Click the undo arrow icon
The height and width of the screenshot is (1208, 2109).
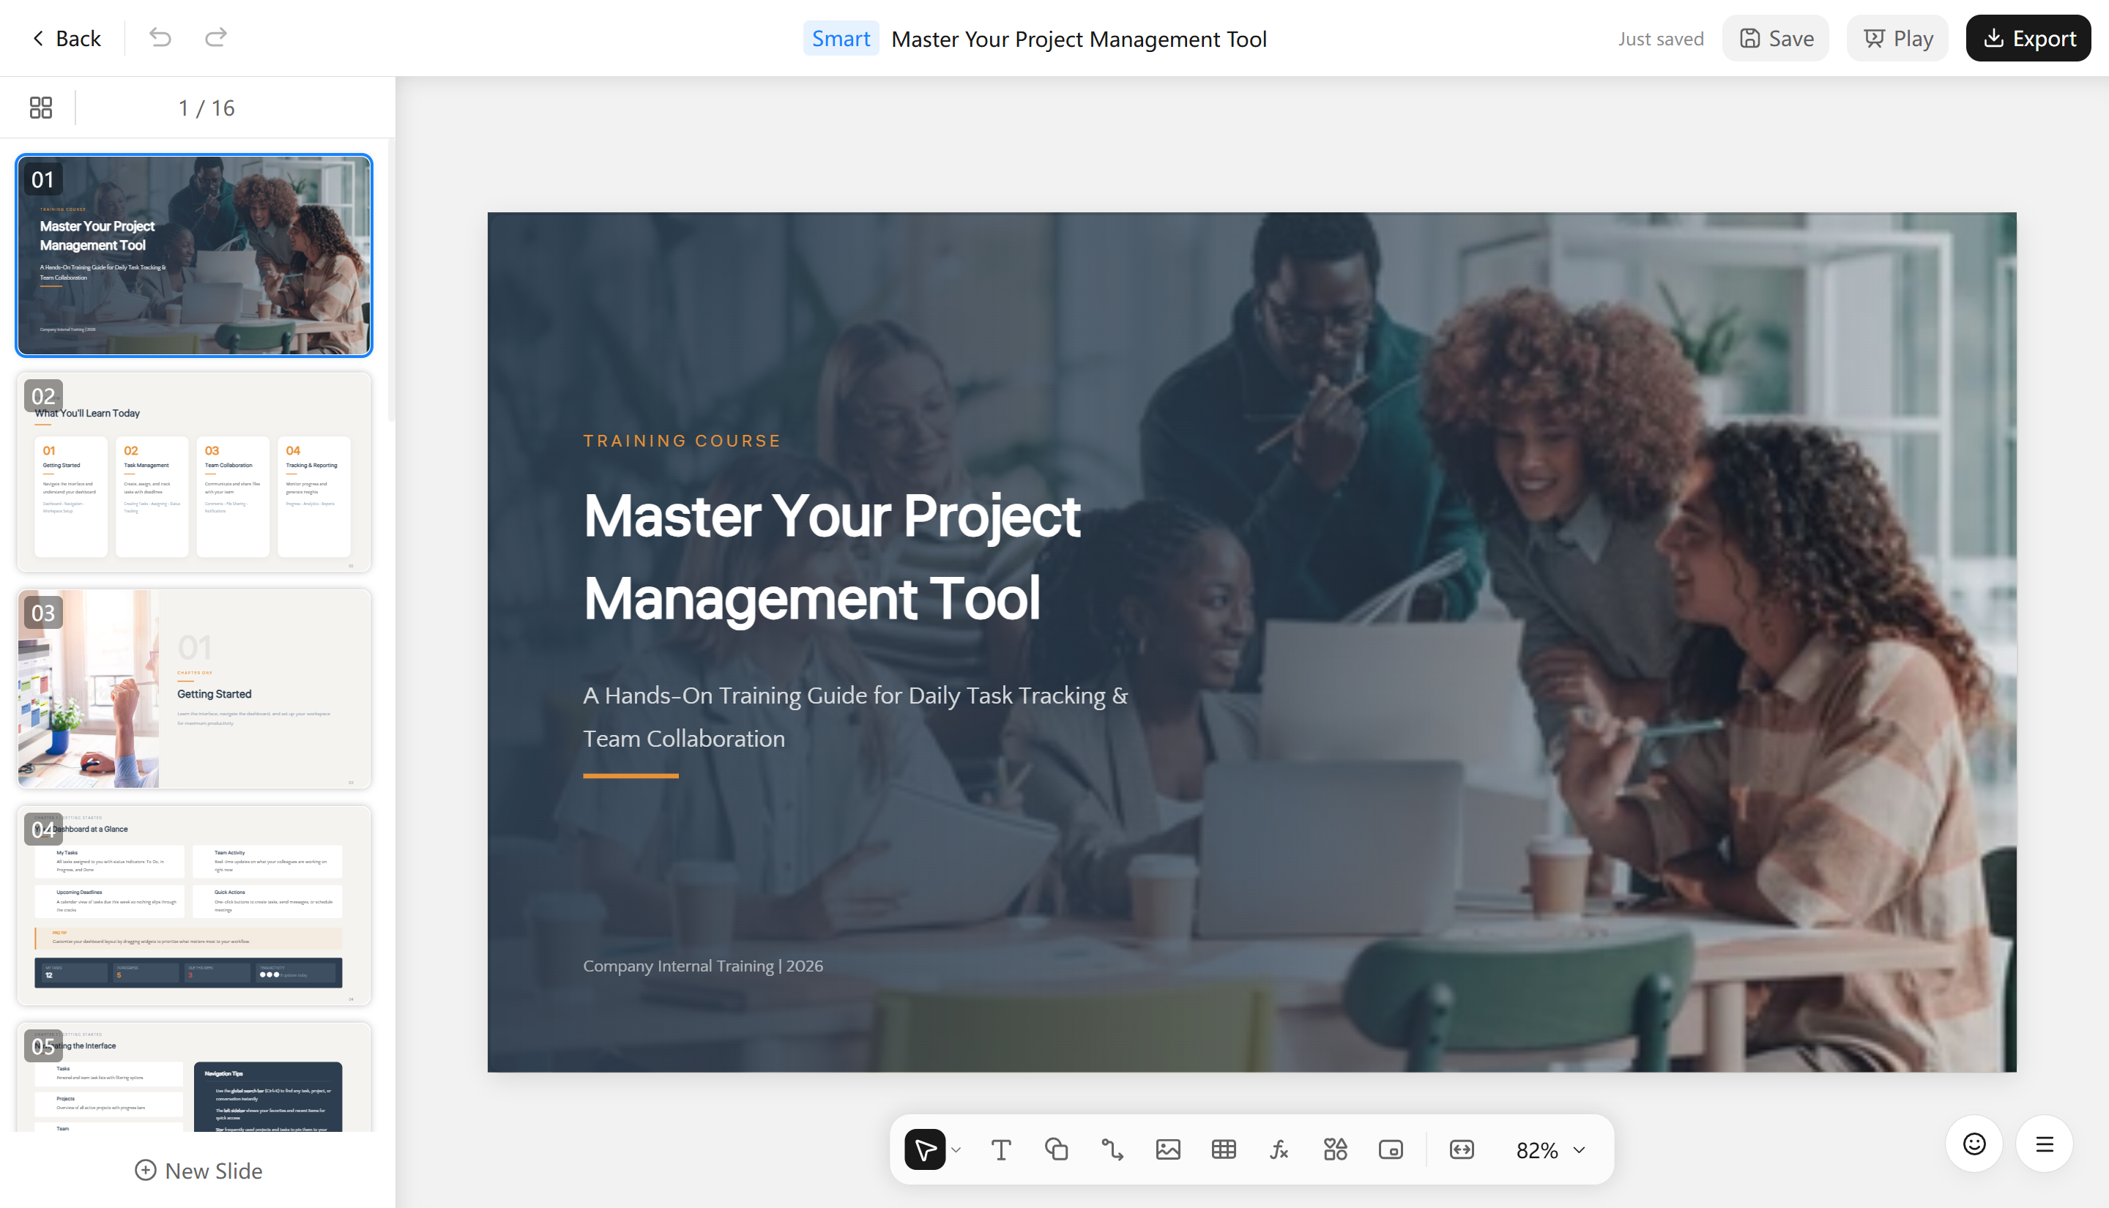(x=160, y=38)
